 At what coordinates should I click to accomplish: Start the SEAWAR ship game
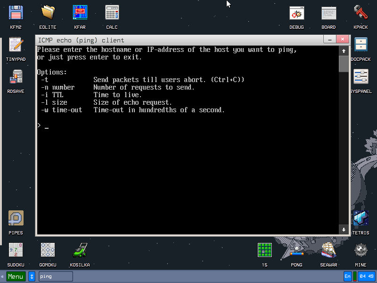(328, 250)
